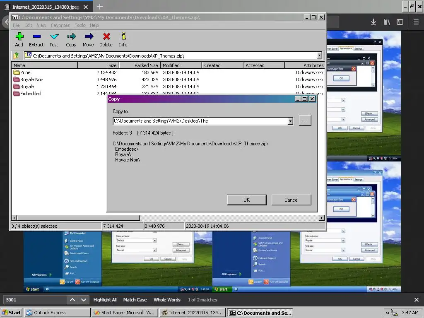
Task: Sort by the Name column header
Action: tap(45, 65)
